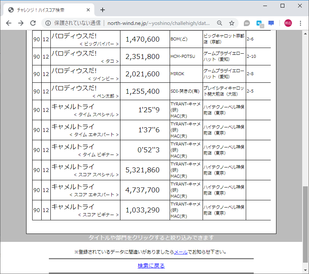Close the チャレンジ！ハイスコア検索 tab

[88, 10]
